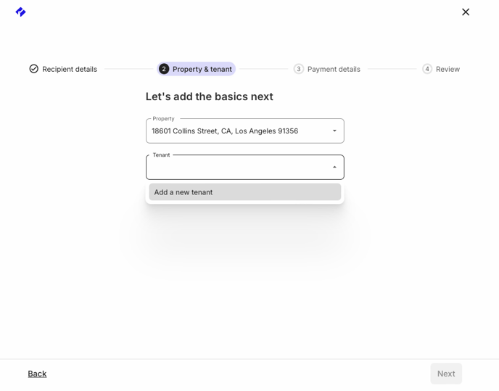
Task: Jump to the Payment details step label
Action: click(334, 69)
